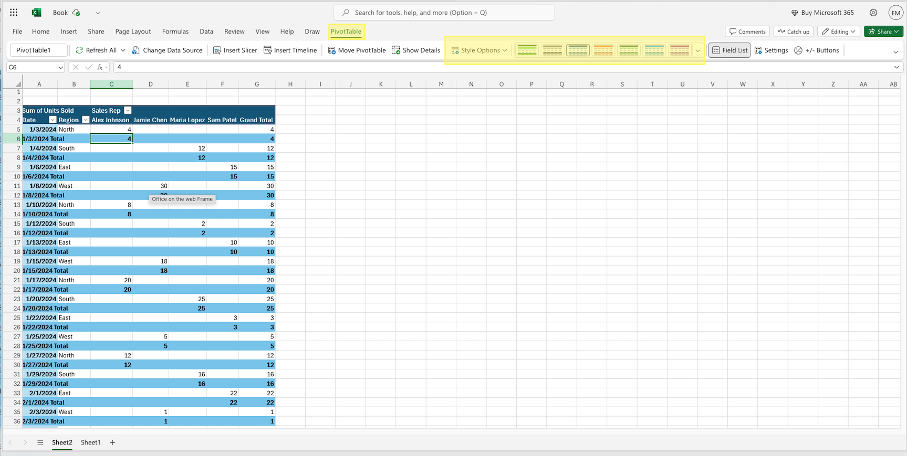907x456 pixels.
Task: Select the Sheet2 tab
Action: click(62, 442)
